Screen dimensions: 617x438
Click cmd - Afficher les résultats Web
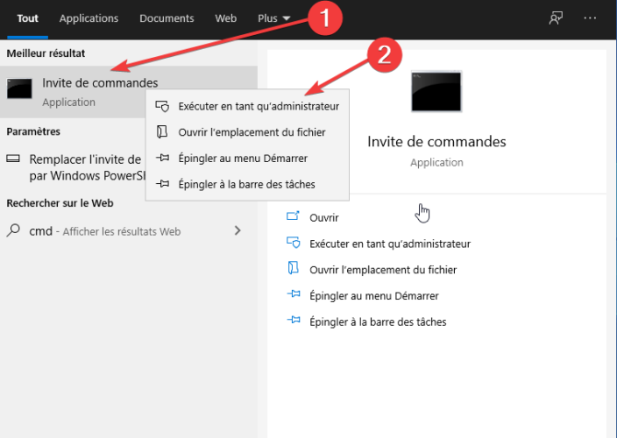click(x=129, y=231)
